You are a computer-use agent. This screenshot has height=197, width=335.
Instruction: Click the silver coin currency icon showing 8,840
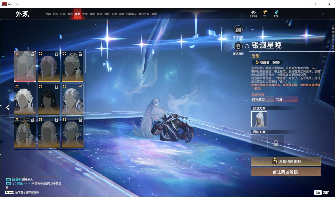point(253,12)
